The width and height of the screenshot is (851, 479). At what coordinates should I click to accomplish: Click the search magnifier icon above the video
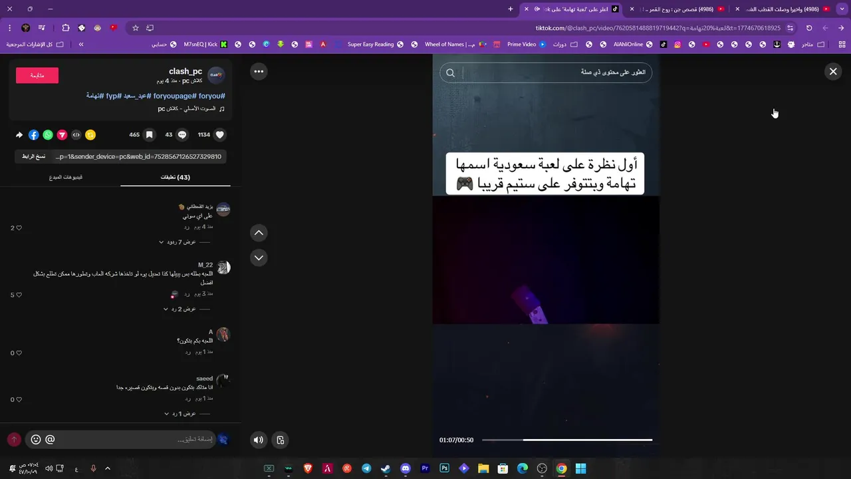point(450,73)
